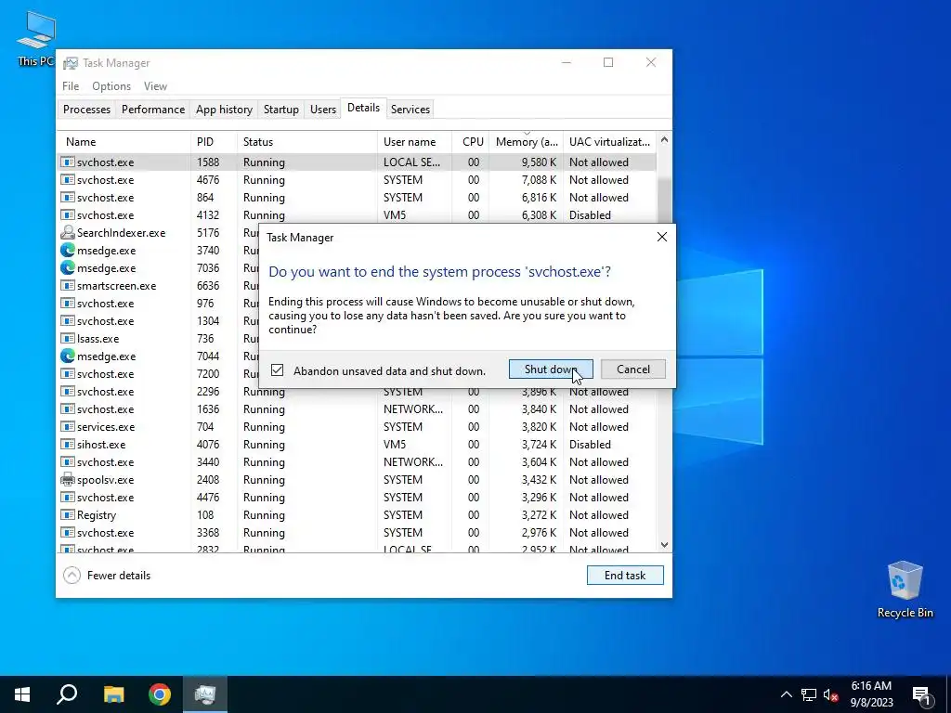Select svchost.exe icon with PID 1588
951x713 pixels.
[67, 162]
